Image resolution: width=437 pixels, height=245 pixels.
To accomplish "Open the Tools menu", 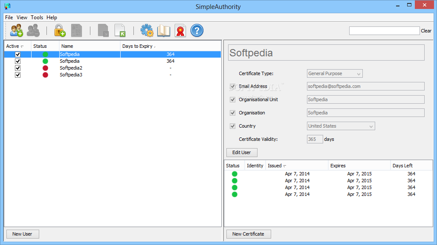I will [x=37, y=17].
